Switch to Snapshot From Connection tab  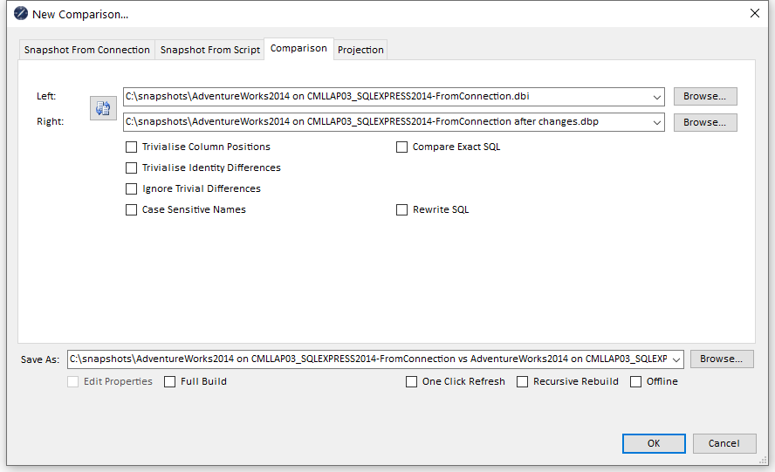coord(86,50)
